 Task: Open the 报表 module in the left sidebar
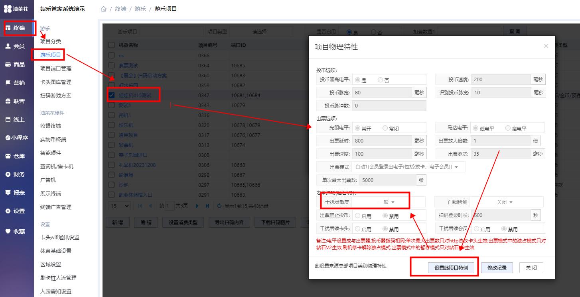[x=16, y=193]
